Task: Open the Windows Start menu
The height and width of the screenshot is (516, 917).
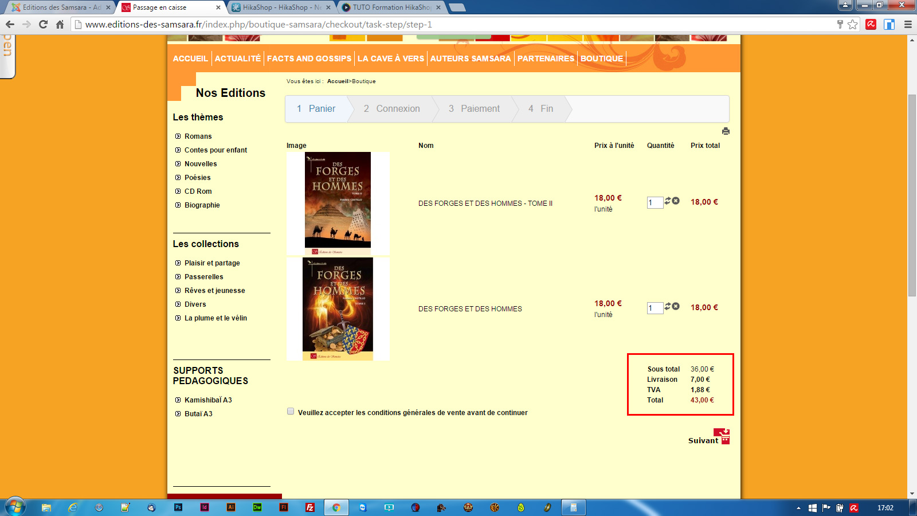Action: (x=15, y=507)
